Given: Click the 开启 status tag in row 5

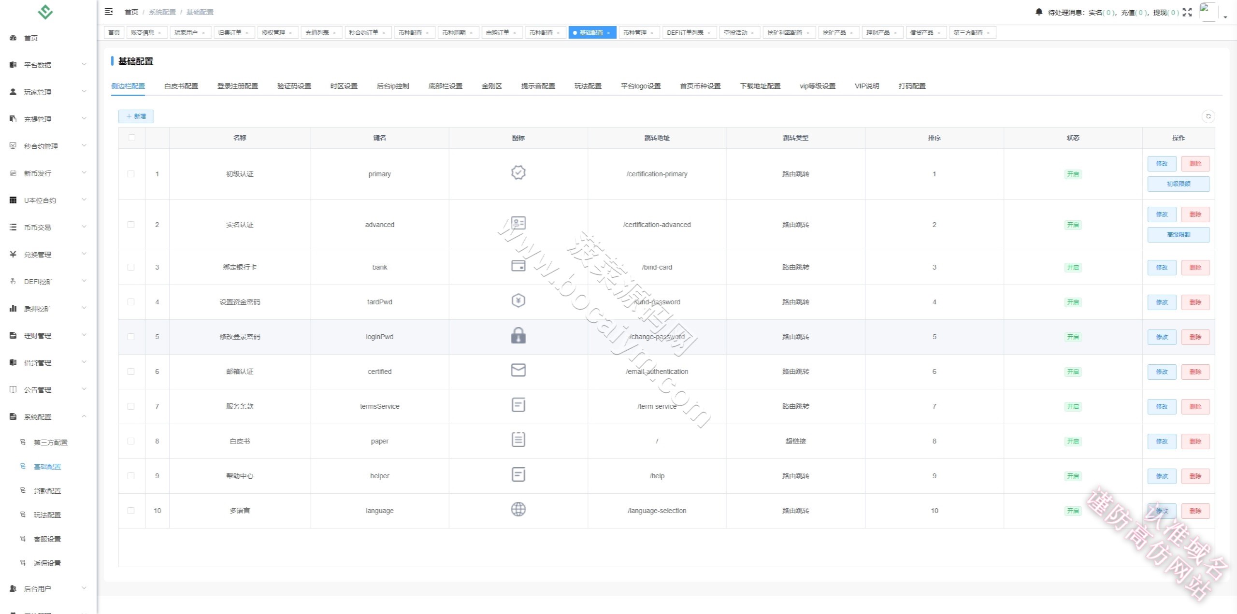Looking at the screenshot, I should click(x=1073, y=337).
